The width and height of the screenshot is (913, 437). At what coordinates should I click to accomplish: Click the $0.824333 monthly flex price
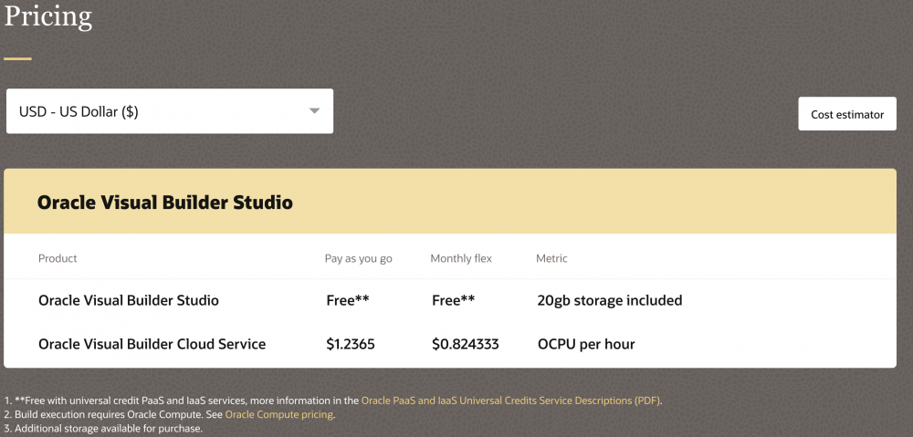[x=466, y=345]
